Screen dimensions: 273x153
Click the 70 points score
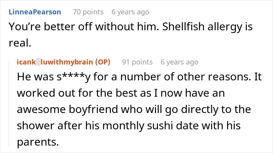pos(88,12)
